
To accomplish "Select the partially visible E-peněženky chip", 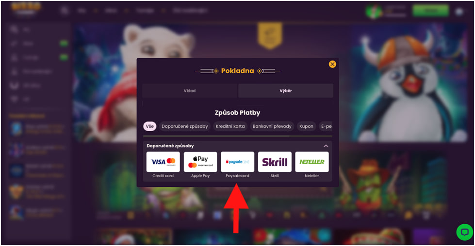I will coord(326,126).
